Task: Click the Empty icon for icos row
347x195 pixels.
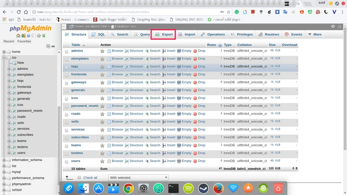Action: [x=179, y=98]
